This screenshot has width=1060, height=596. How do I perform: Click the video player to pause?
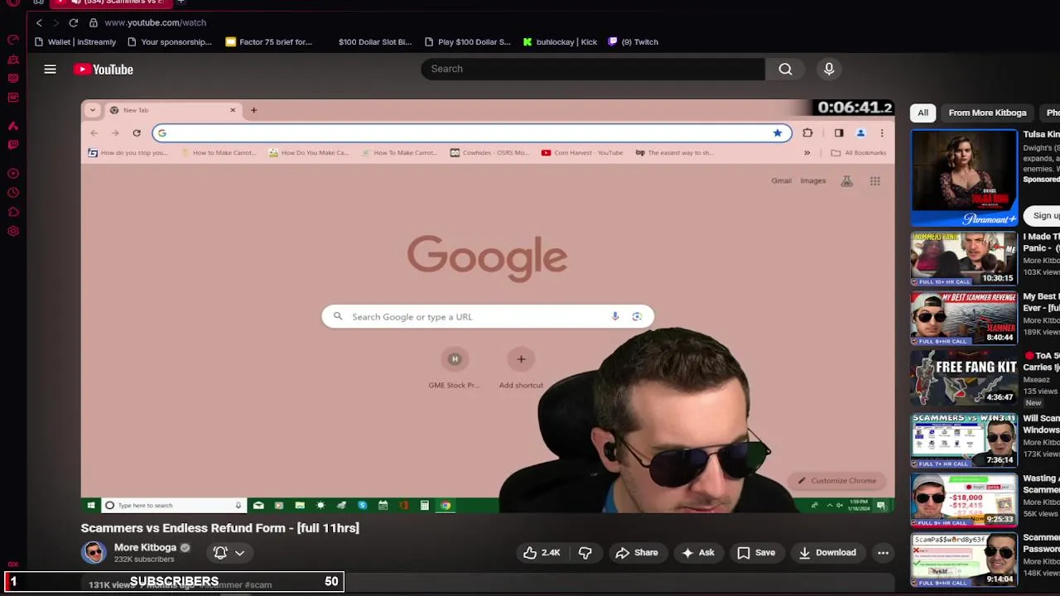coord(488,306)
